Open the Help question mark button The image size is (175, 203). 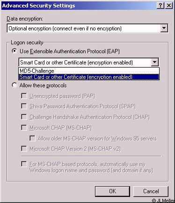[x=160, y=6]
